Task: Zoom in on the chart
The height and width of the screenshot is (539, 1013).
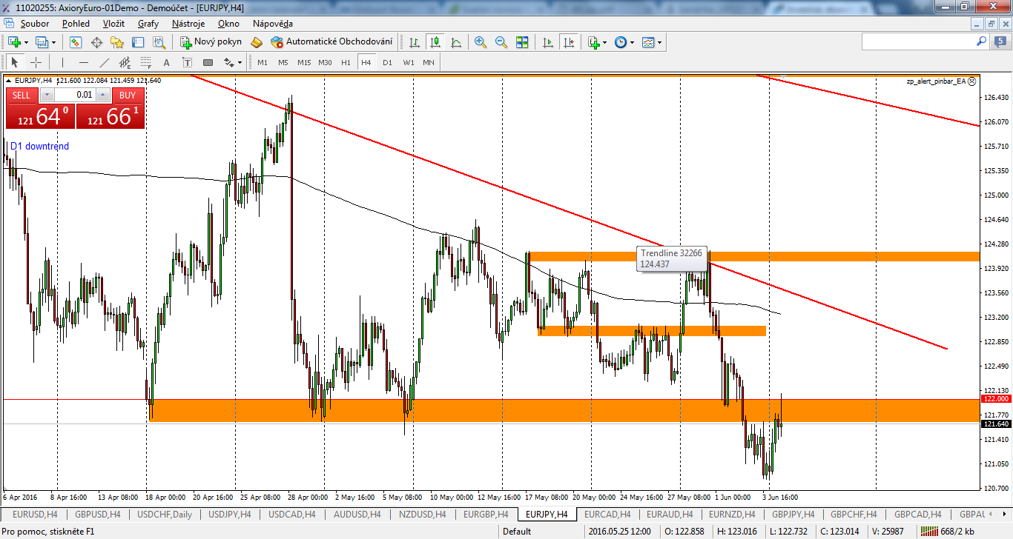Action: pos(481,42)
